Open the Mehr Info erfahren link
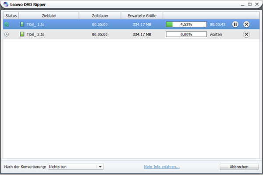The width and height of the screenshot is (263, 175). [x=162, y=167]
